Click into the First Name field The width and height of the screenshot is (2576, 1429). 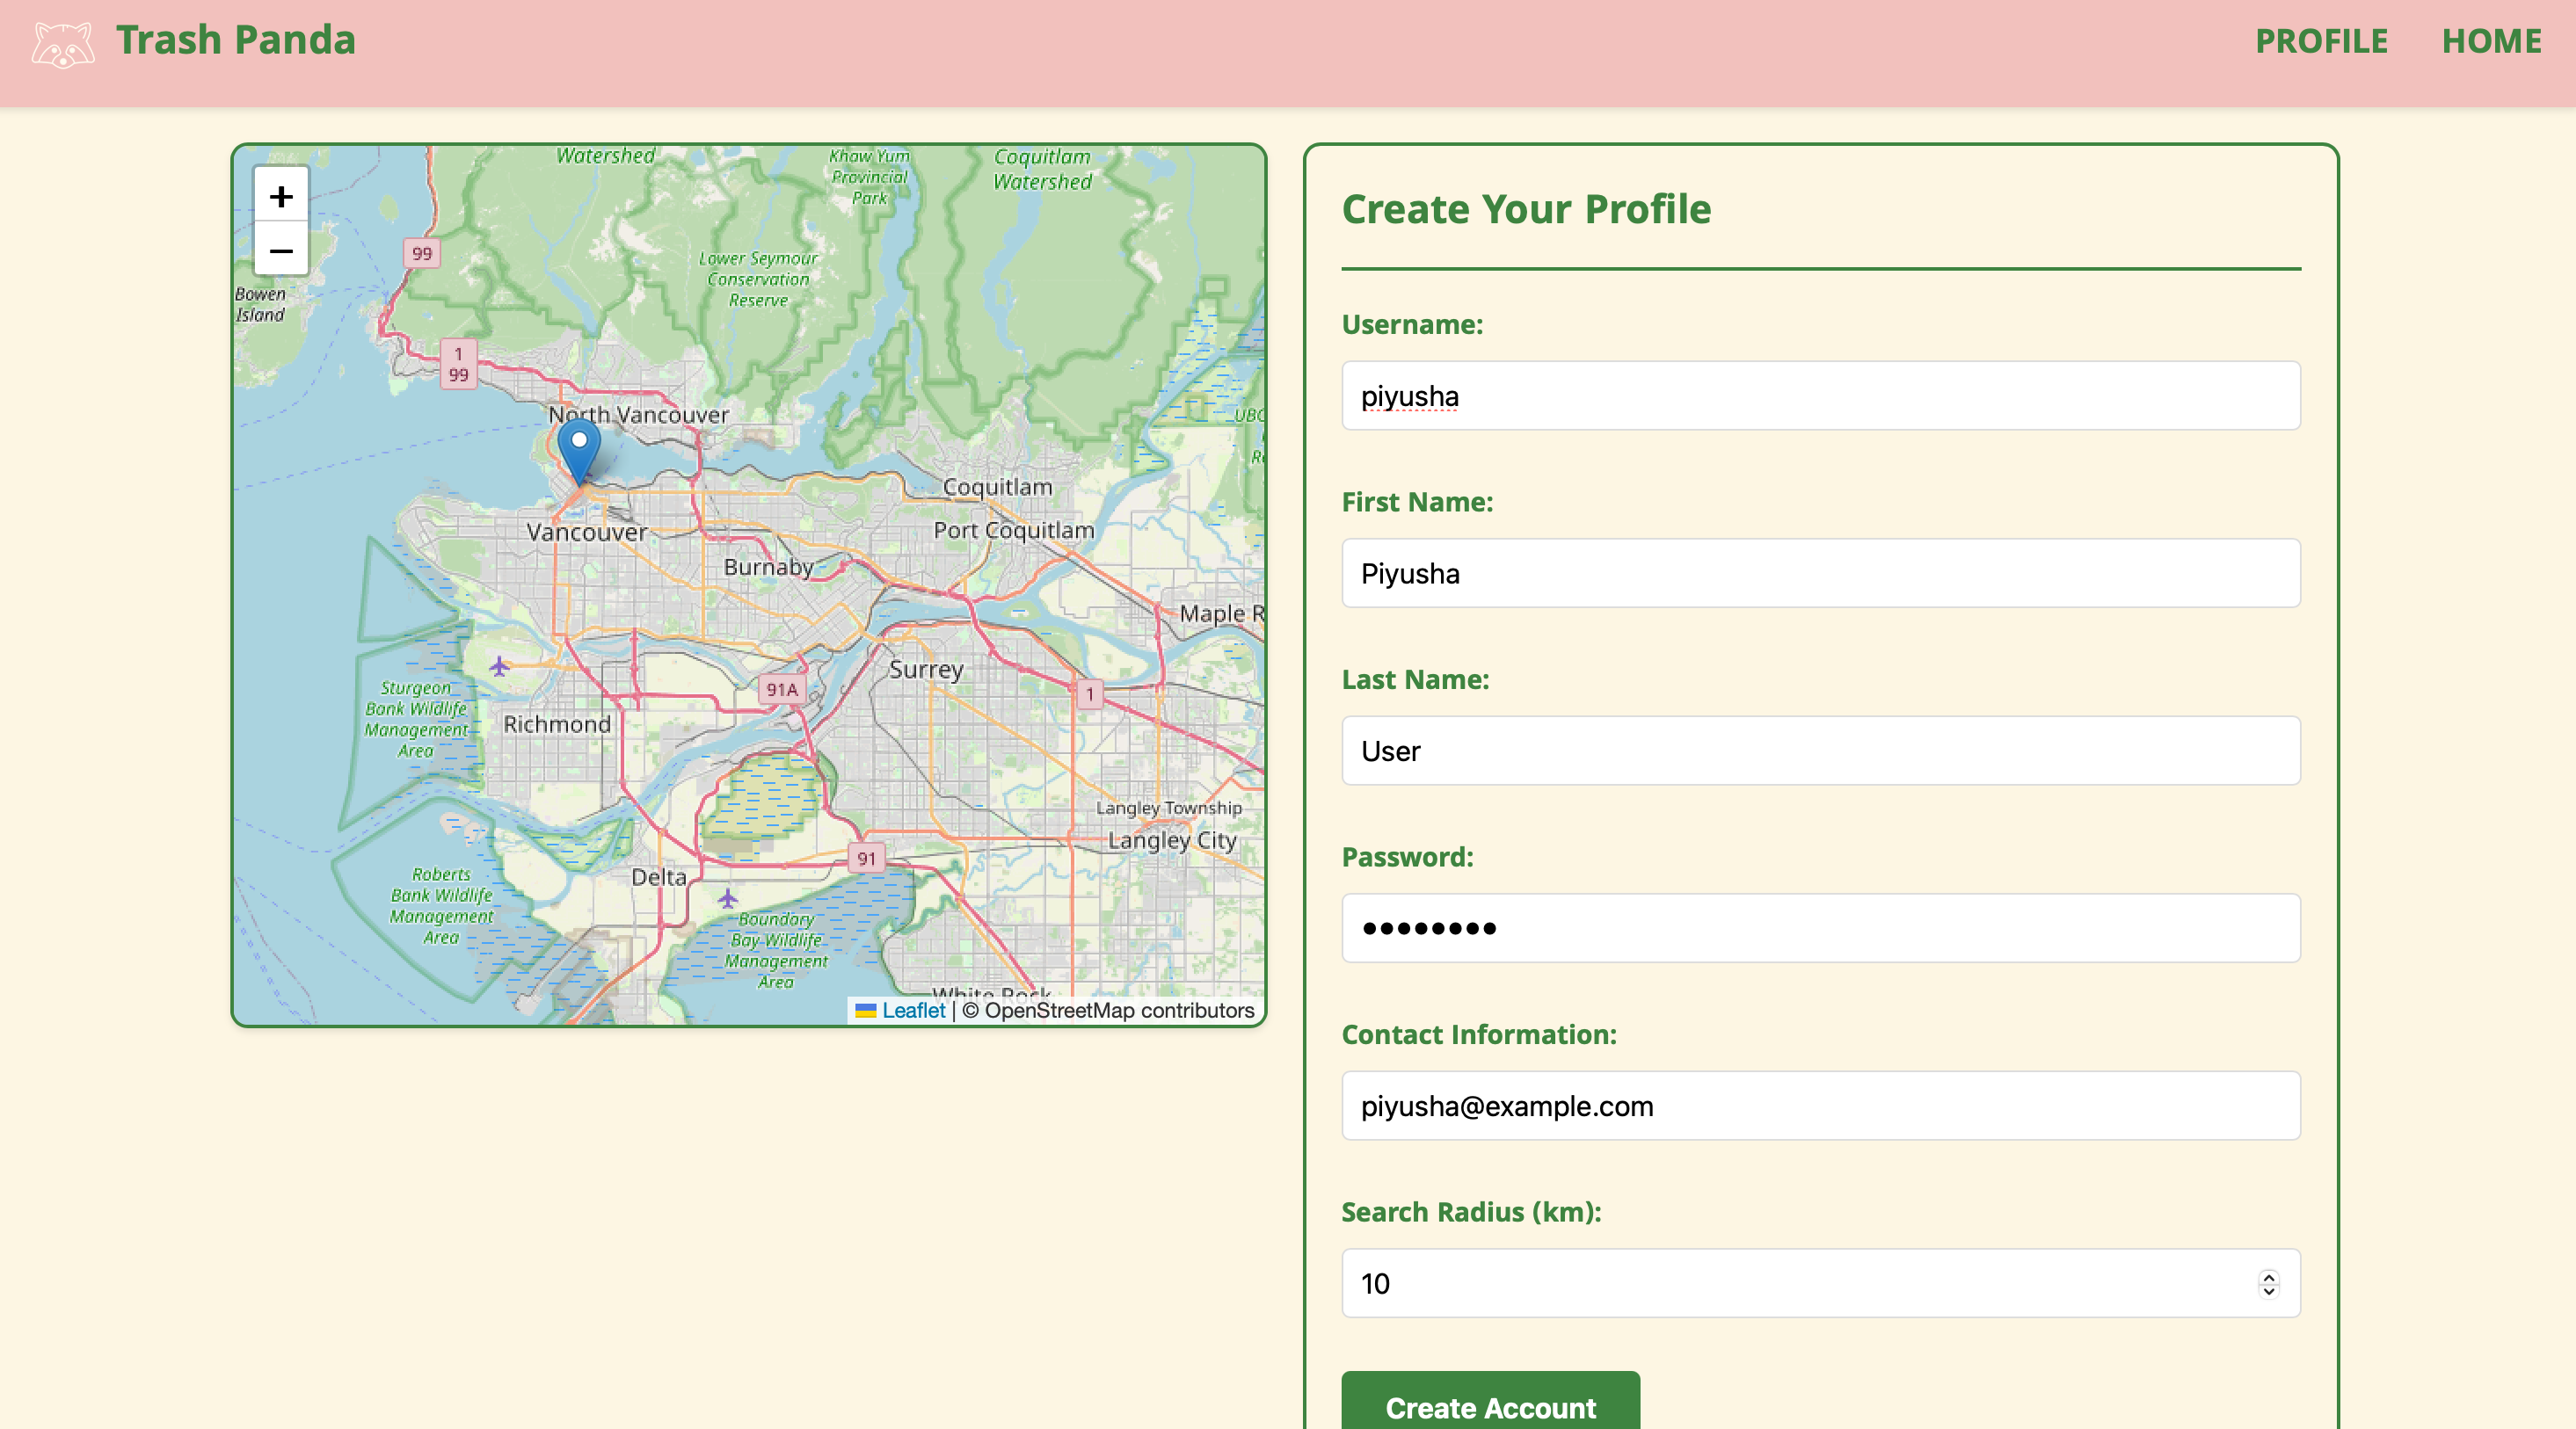click(1820, 574)
